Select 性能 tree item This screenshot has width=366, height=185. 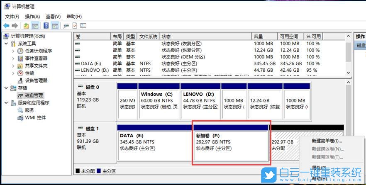click(x=29, y=73)
